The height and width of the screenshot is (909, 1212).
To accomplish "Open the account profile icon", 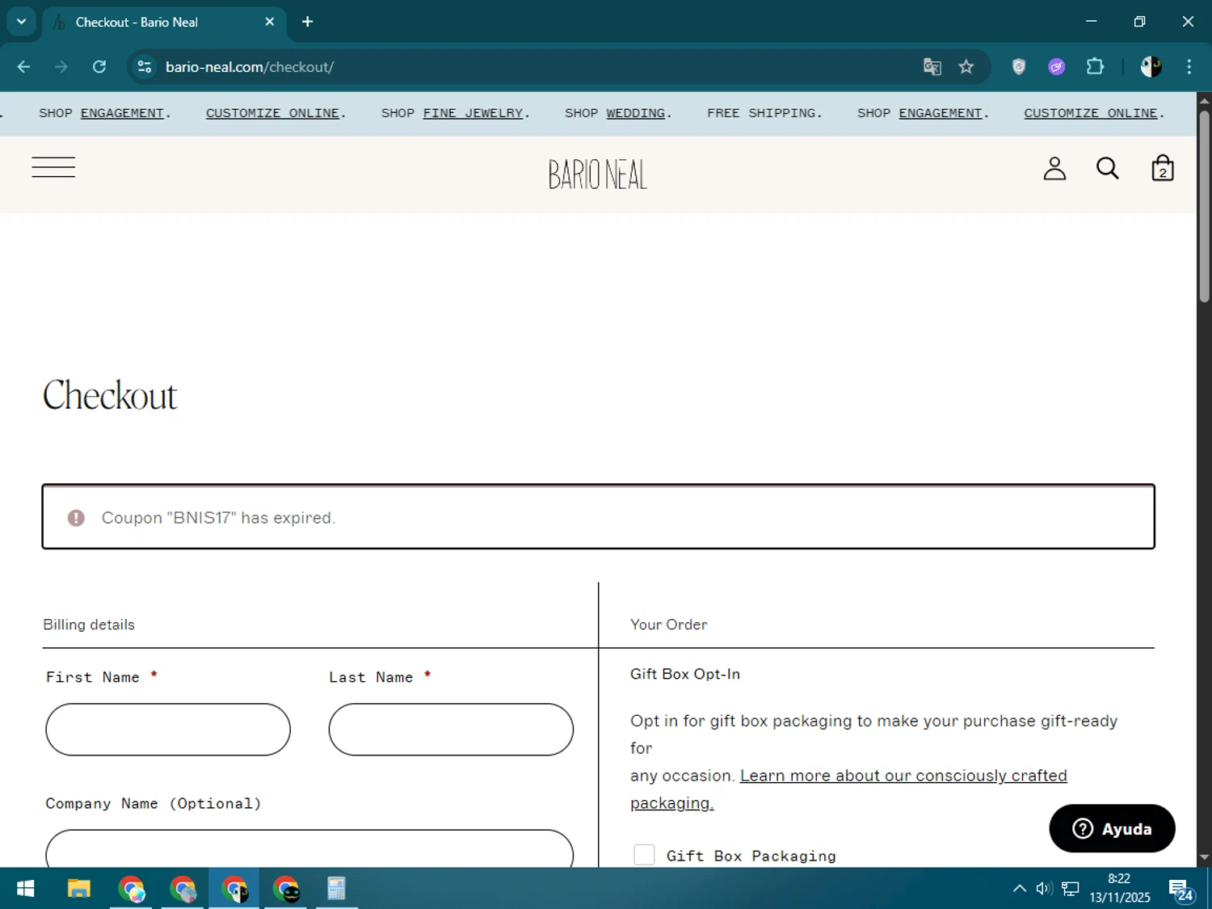I will 1054,168.
